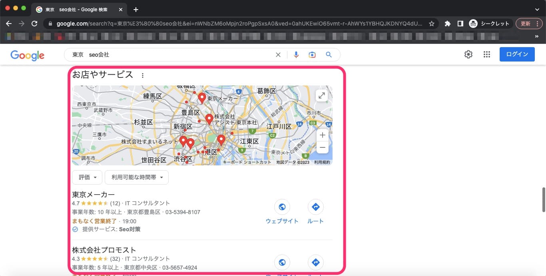Click the 更新 update button
Image resolution: width=546 pixels, height=276 pixels.
(x=525, y=24)
